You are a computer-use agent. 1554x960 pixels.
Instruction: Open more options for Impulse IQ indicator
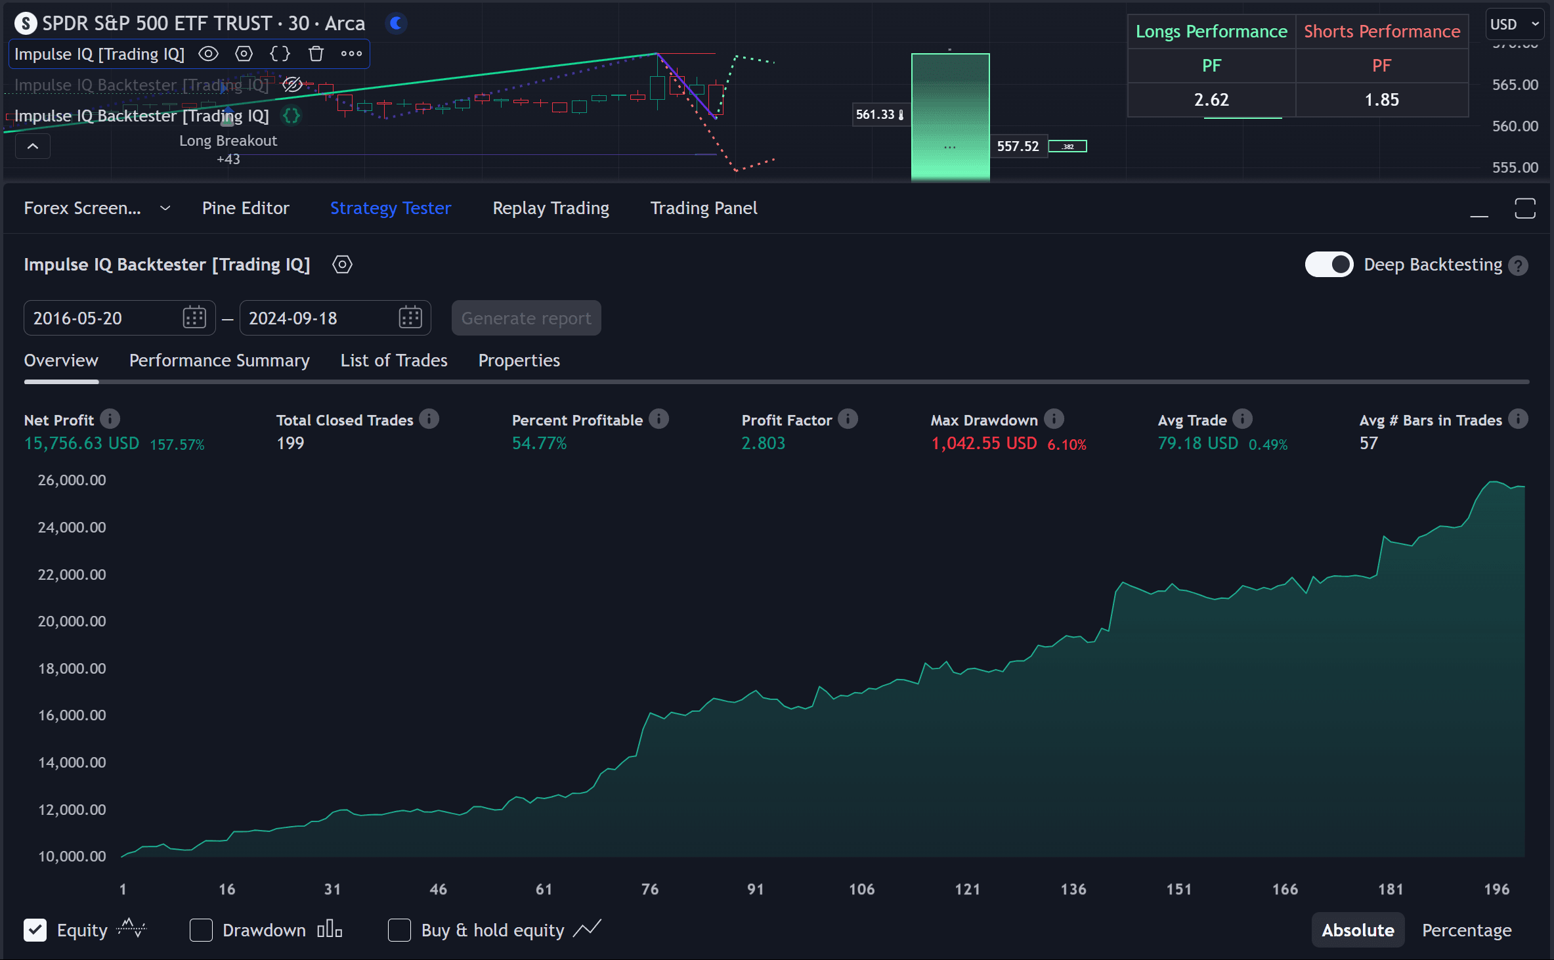[x=351, y=54]
